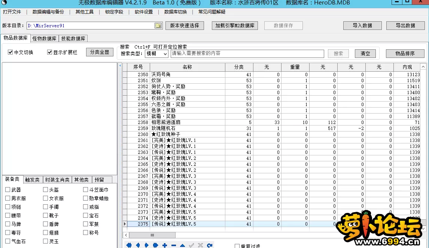Check the 军鼓 category box
Image resolution: width=429 pixels, height=248 pixels.
(86, 224)
